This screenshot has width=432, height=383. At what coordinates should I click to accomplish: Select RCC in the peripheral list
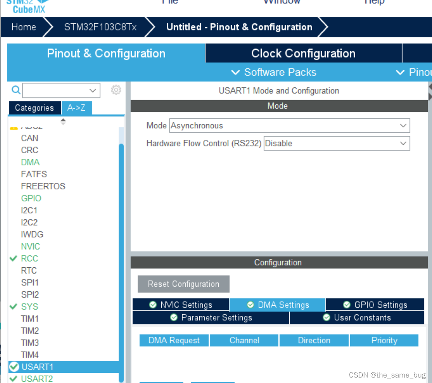(30, 258)
